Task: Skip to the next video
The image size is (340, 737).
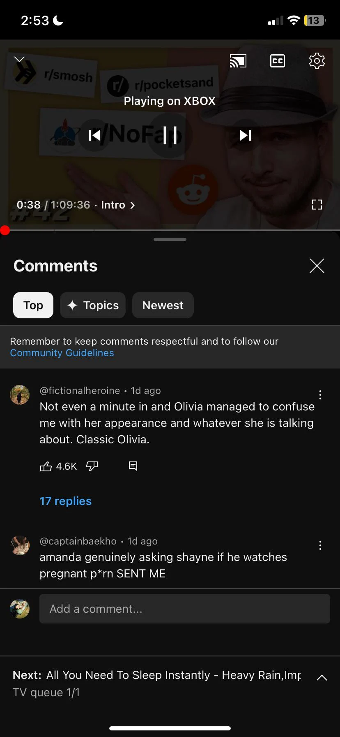Action: 245,135
